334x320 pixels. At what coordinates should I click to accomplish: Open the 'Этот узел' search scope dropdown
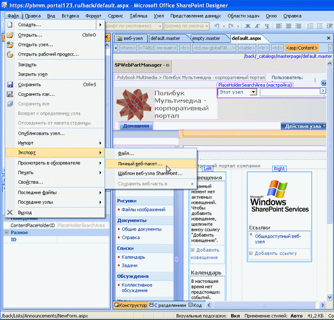pyautogui.click(x=254, y=92)
